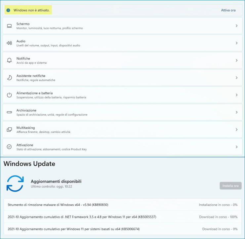Image resolution: width=245 pixels, height=239 pixels.
Task: Click the Notifiche bell icon
Action: (x=9, y=60)
